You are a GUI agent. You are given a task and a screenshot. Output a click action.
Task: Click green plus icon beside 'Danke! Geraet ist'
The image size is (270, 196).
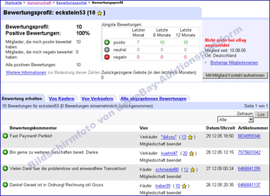pyautogui.click(x=5, y=185)
